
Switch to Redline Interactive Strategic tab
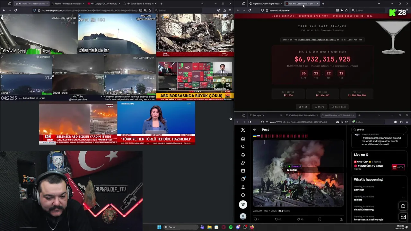(67, 4)
